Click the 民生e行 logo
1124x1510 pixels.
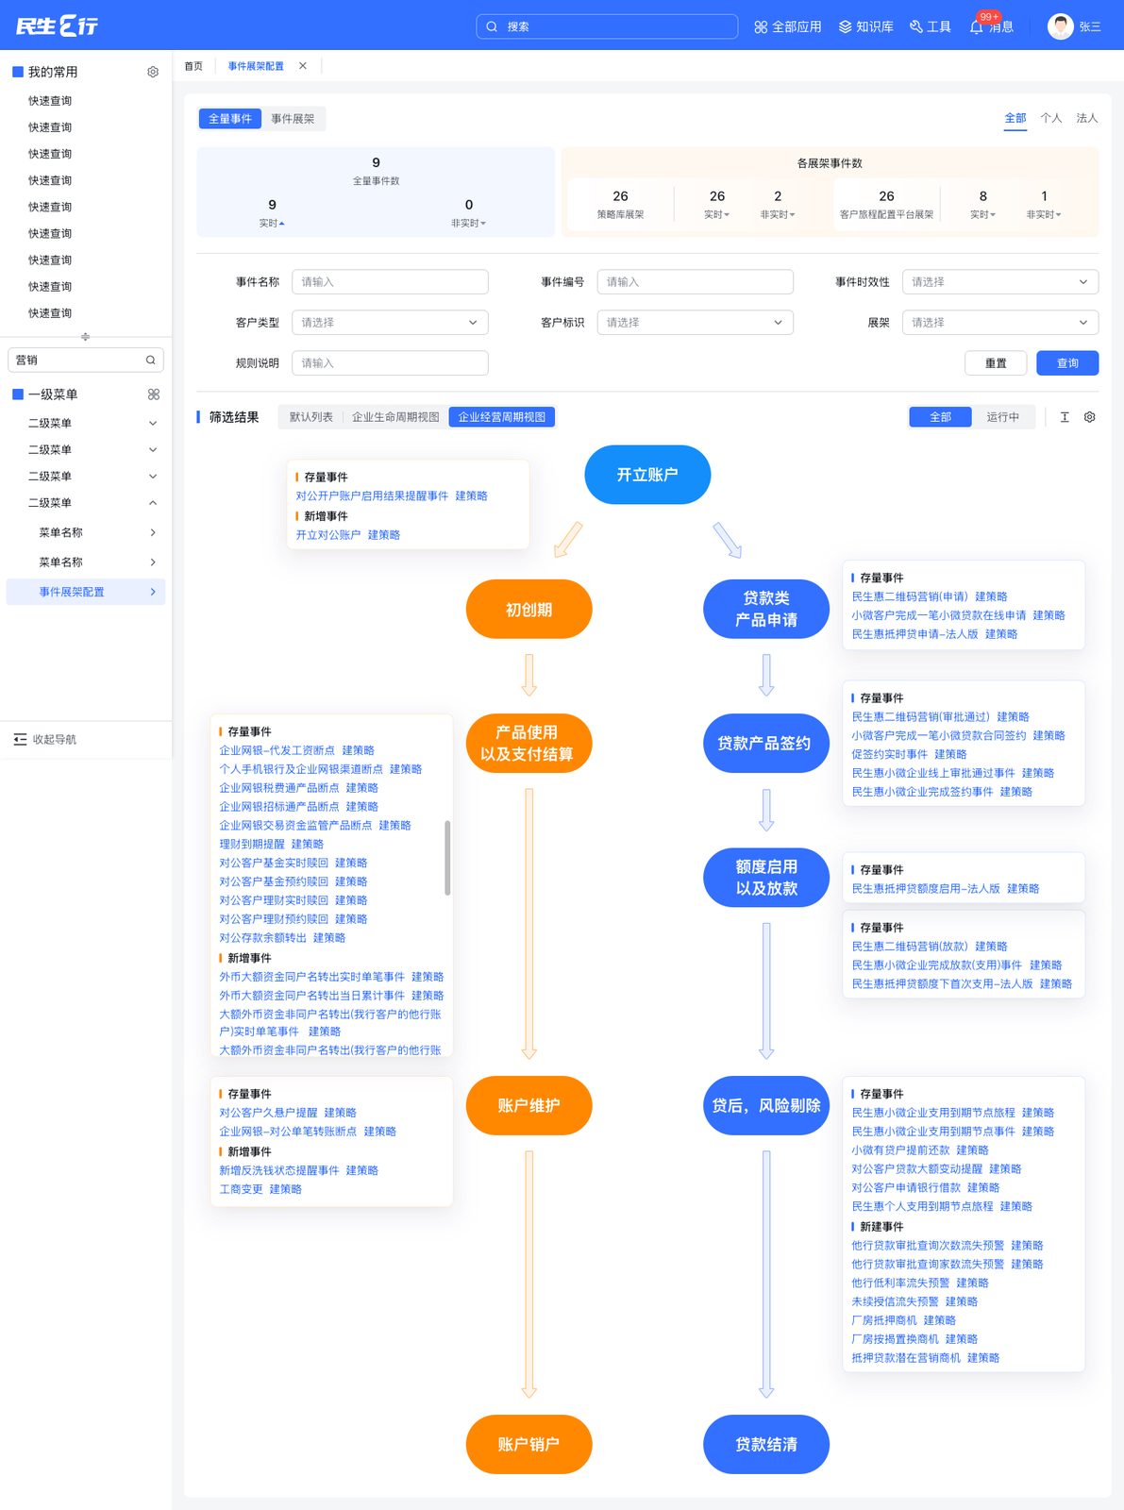click(x=57, y=25)
